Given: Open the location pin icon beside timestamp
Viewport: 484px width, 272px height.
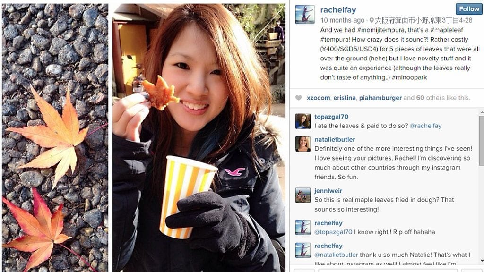Looking at the screenshot, I should (372, 20).
